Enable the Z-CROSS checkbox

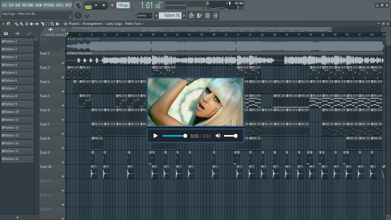click(53, 35)
